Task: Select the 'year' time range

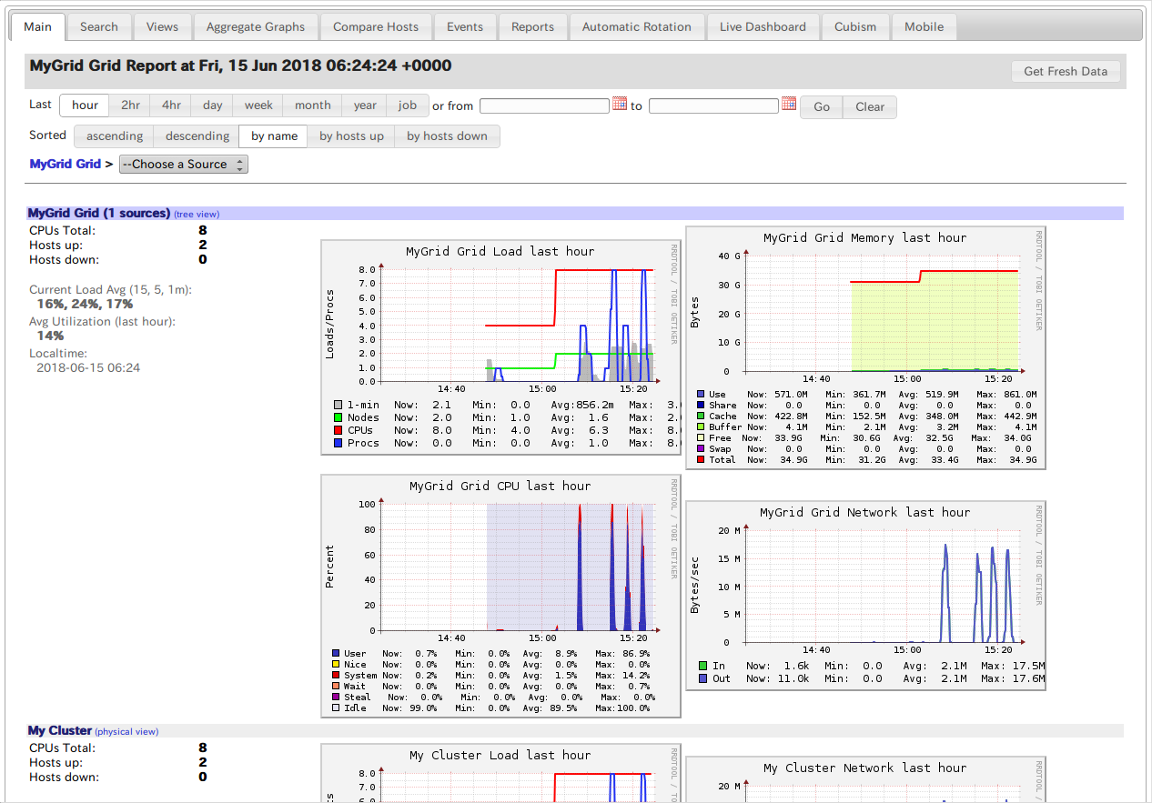Action: pyautogui.click(x=365, y=105)
